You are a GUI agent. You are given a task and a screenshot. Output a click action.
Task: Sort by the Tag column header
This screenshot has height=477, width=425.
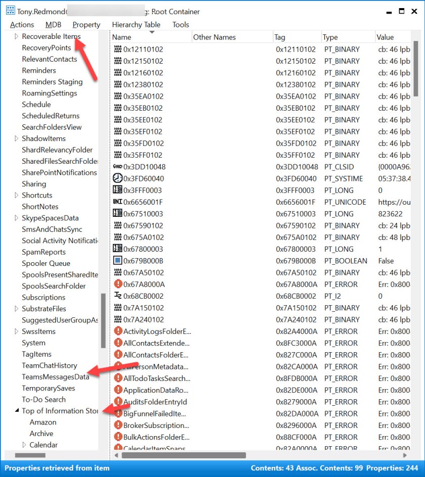pos(296,37)
